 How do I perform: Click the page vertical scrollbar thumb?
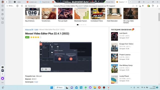pyautogui.click(x=159, y=17)
